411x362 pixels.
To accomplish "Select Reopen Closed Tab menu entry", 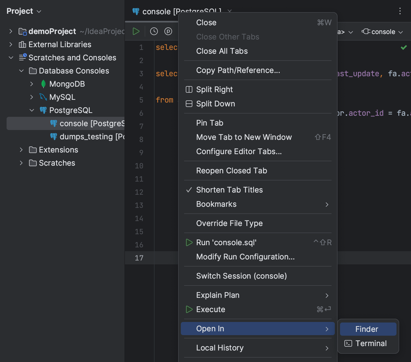I will [x=232, y=171].
